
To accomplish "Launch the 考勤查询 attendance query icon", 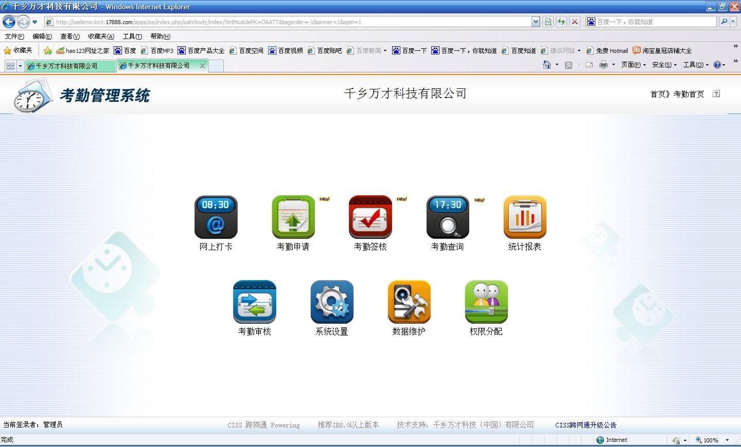I will pyautogui.click(x=448, y=217).
